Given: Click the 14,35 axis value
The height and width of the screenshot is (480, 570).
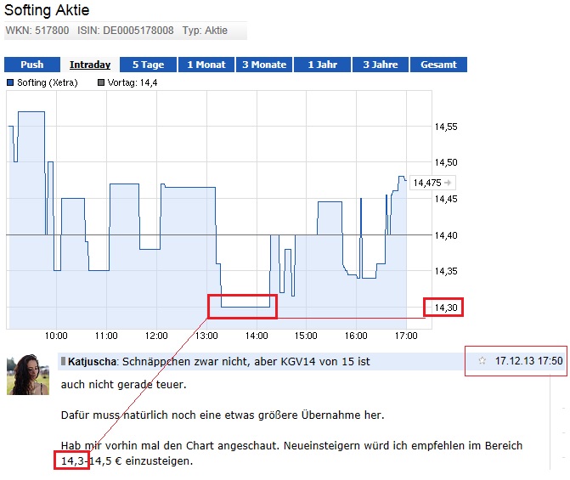Looking at the screenshot, I should tap(446, 271).
